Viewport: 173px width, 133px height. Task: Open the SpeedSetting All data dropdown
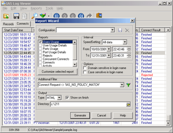pyautogui.click(x=125, y=42)
